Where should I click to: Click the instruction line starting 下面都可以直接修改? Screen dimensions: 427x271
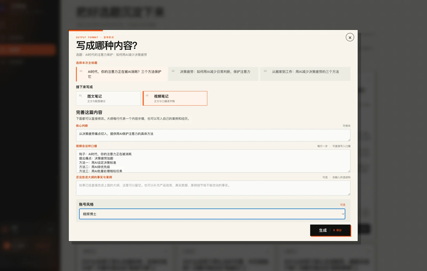pyautogui.click(x=133, y=119)
